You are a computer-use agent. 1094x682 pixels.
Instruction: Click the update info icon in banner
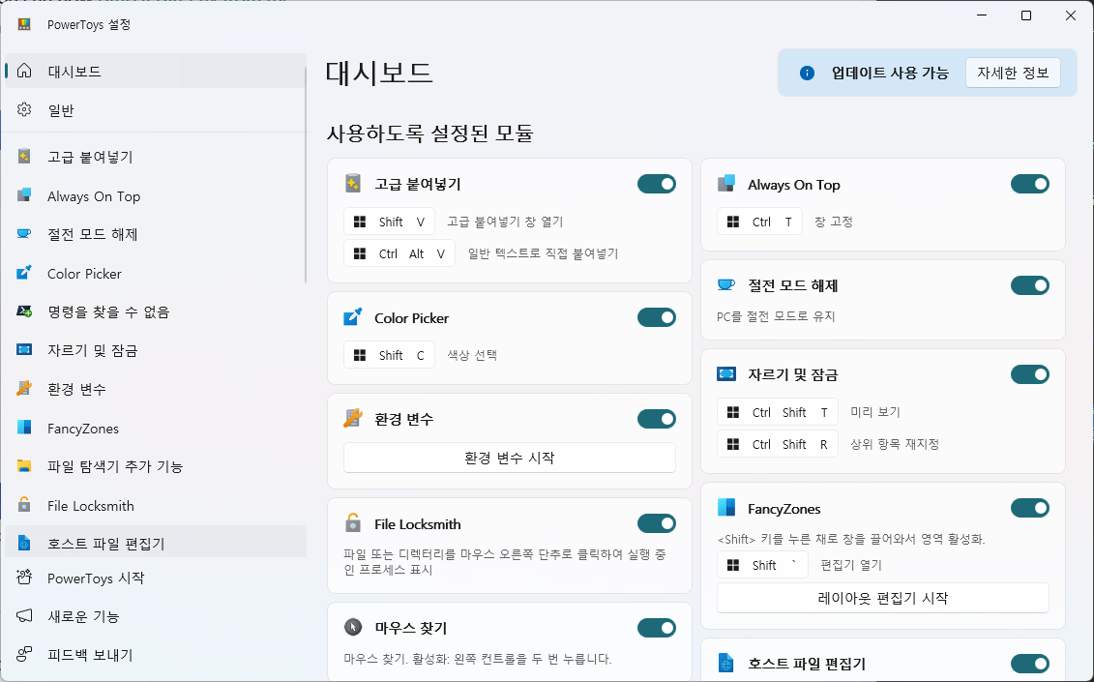[x=806, y=72]
